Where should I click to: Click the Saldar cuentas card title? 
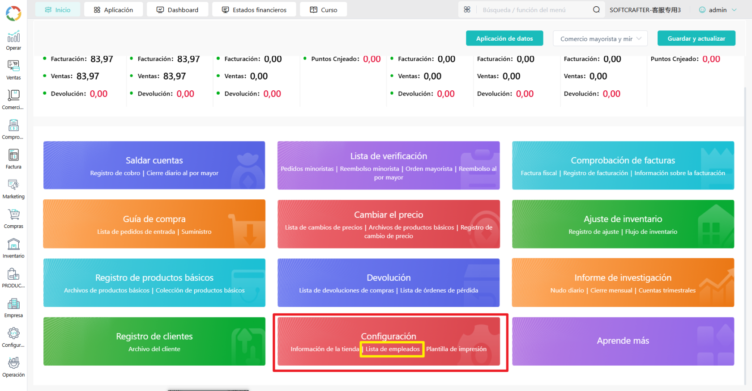coord(154,160)
